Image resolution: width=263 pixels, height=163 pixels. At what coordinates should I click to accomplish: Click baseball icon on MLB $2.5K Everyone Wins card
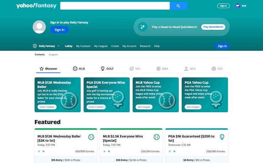click(157, 137)
